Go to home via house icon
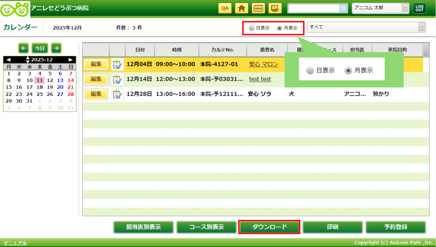The image size is (436, 247). [x=241, y=8]
